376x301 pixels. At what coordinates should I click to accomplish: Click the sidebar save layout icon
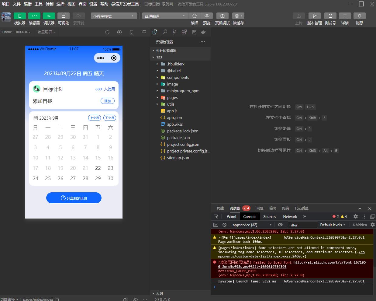tap(194, 32)
